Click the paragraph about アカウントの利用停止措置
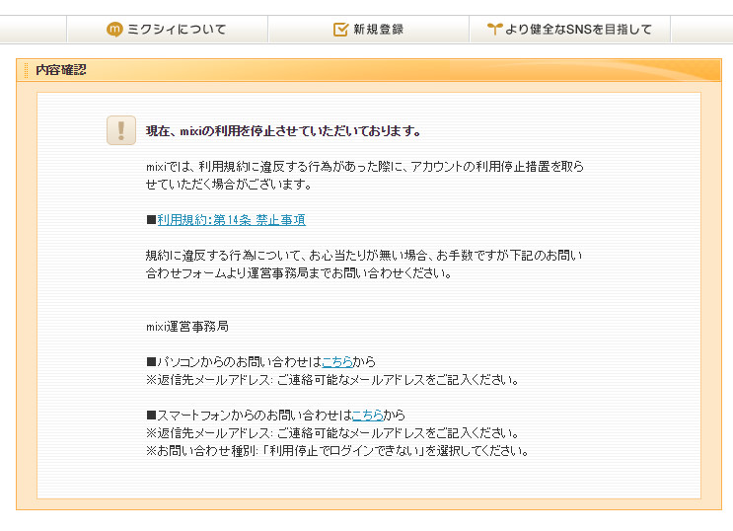The height and width of the screenshot is (531, 733). click(x=364, y=176)
